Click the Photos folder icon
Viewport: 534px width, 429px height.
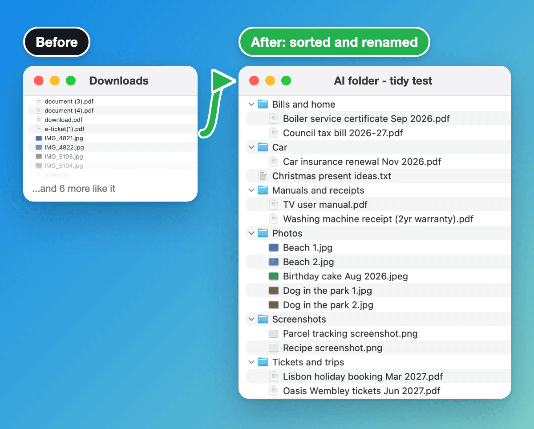263,233
